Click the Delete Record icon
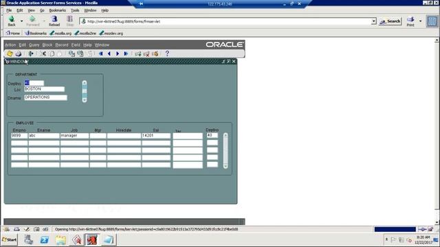 point(146,54)
